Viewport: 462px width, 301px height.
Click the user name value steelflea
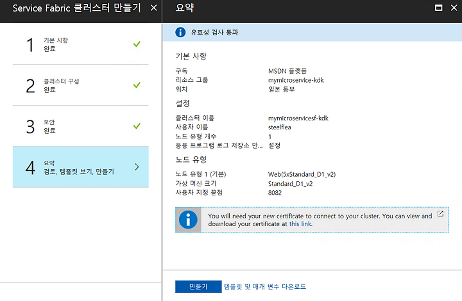click(279, 127)
